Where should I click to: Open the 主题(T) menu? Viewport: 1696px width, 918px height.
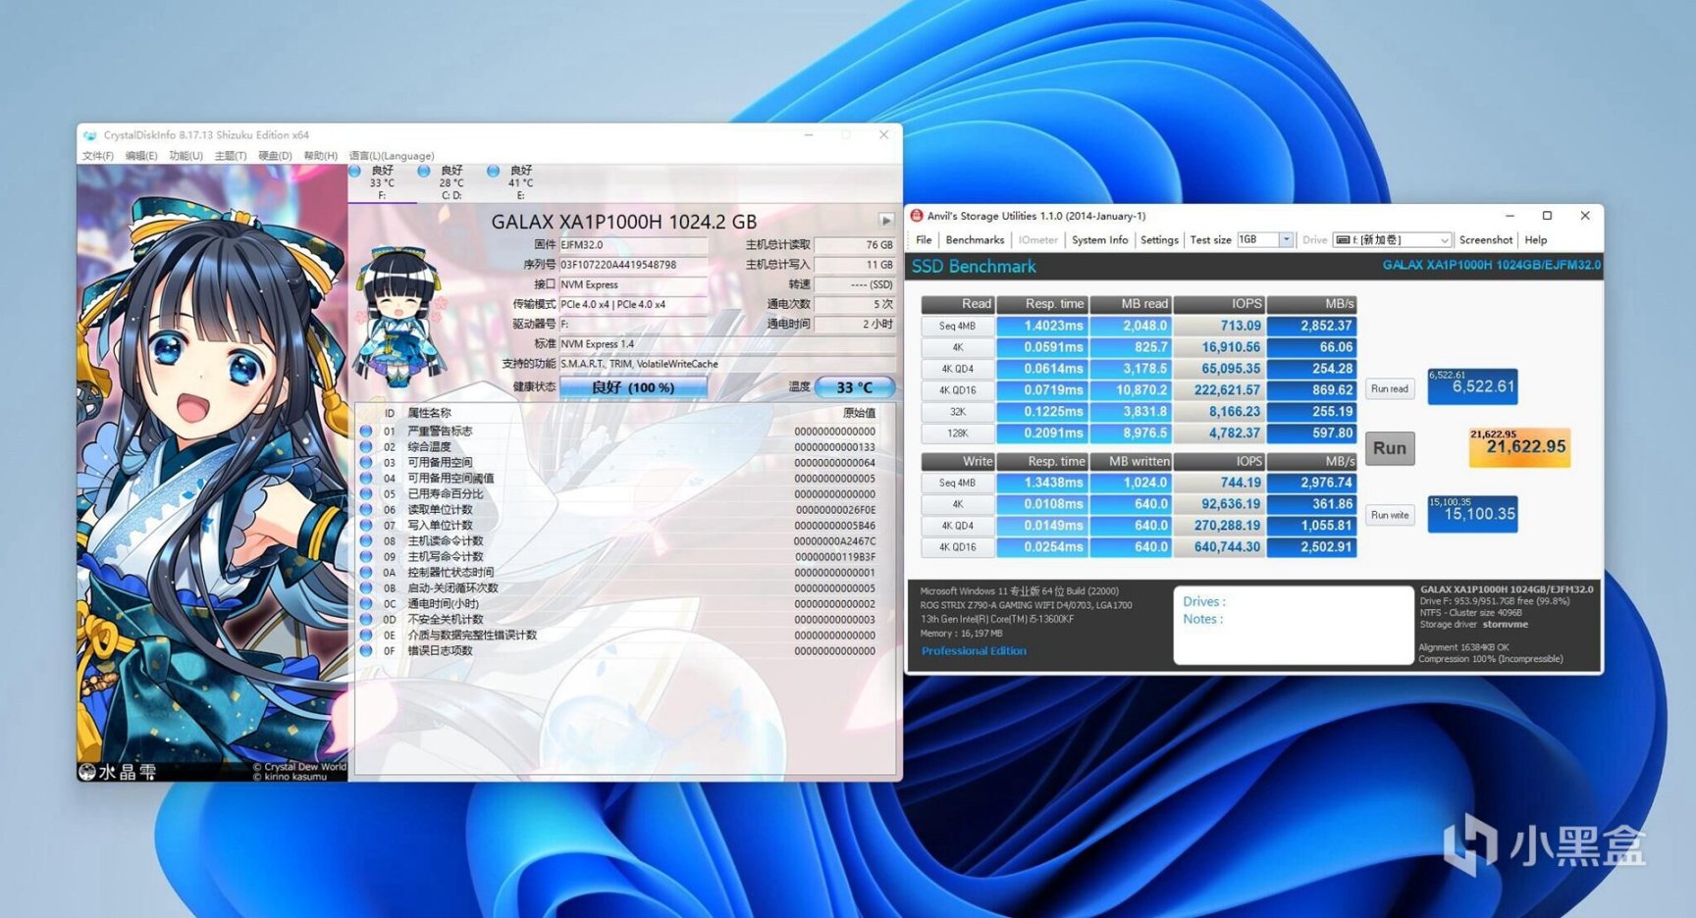click(x=231, y=156)
